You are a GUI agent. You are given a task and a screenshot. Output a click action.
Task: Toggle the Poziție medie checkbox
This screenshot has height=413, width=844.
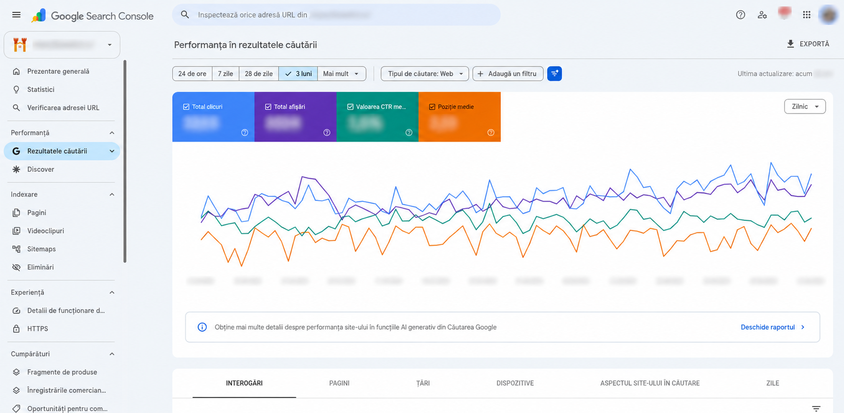point(432,107)
